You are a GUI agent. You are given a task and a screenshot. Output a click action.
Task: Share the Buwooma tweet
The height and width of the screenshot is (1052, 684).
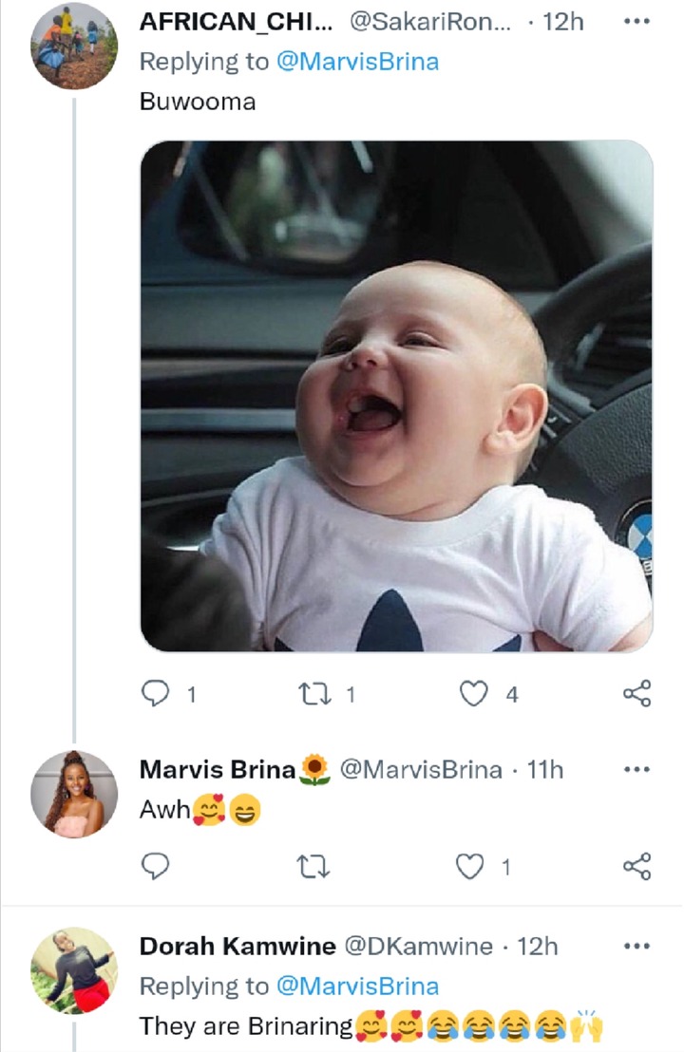coord(637,693)
